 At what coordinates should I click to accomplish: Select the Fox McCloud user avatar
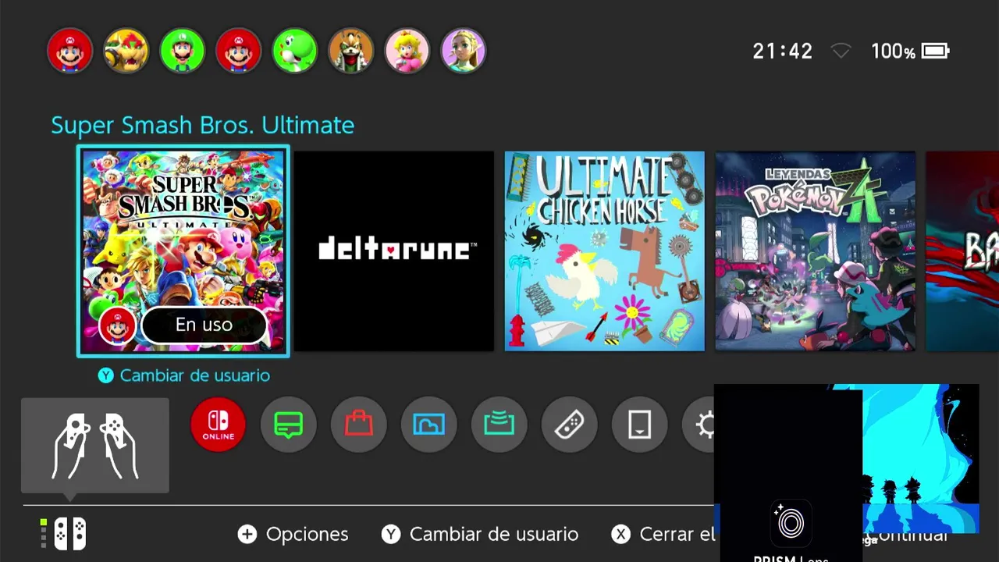click(351, 52)
